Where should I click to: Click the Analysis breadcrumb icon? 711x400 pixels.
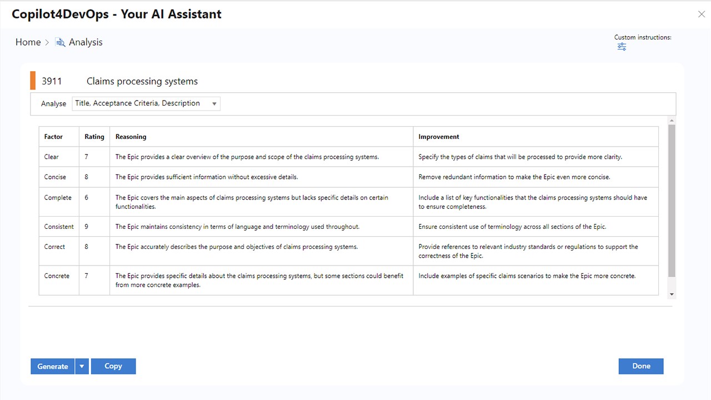(60, 42)
